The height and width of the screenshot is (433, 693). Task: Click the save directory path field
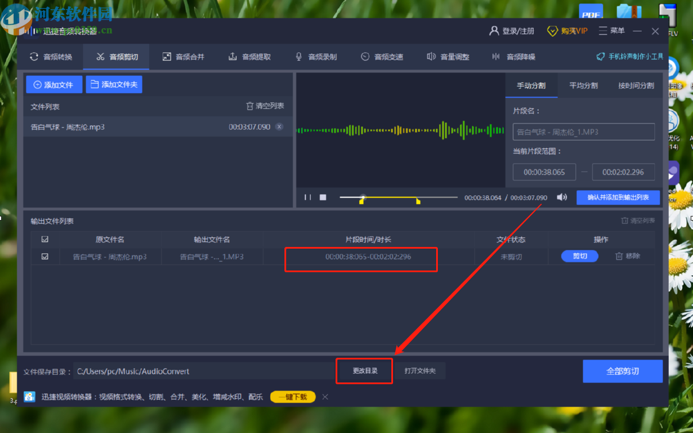(203, 371)
